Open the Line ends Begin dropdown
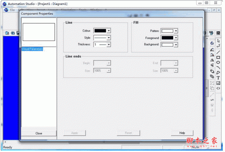The height and width of the screenshot is (152, 225). point(109,63)
